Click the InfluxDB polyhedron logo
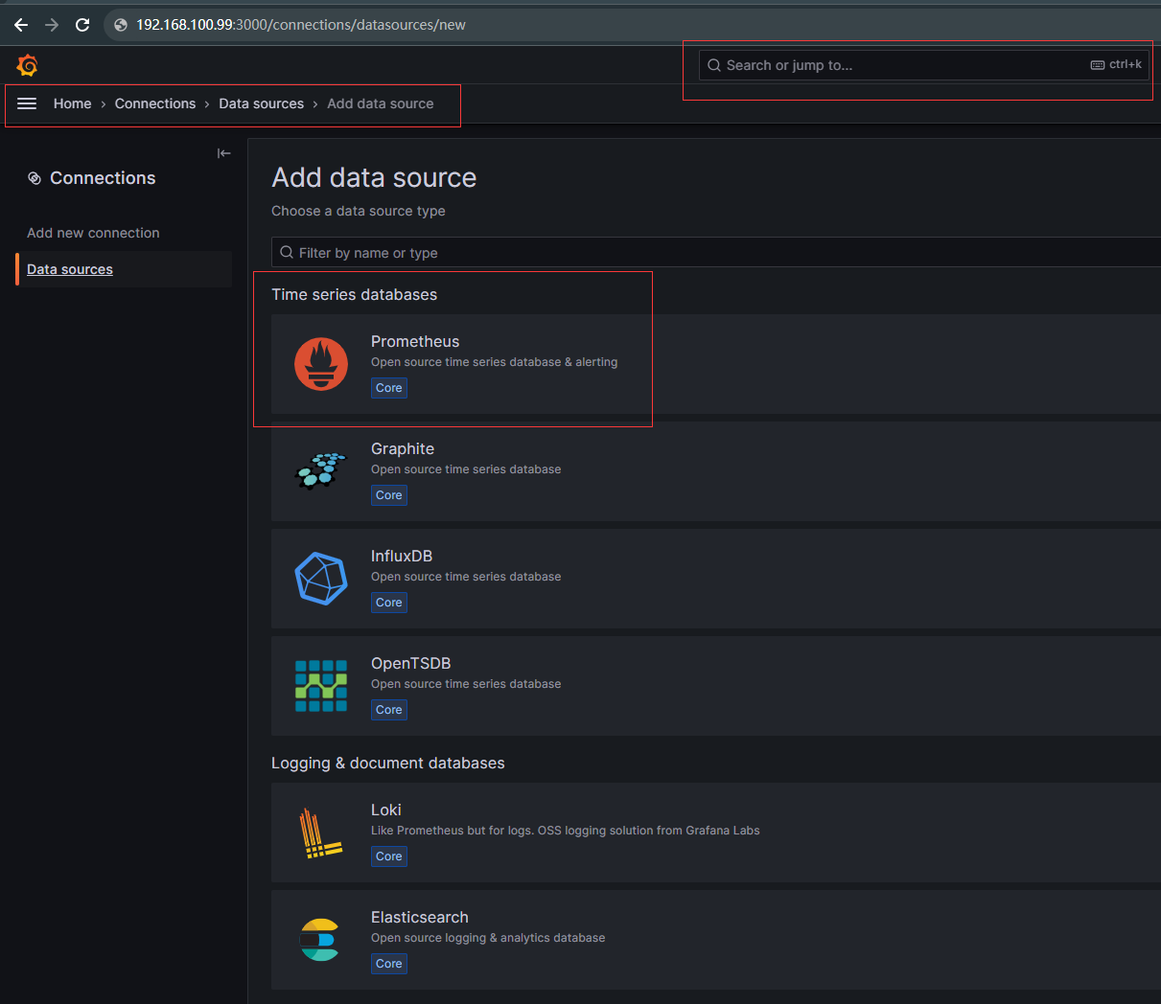 coord(321,579)
